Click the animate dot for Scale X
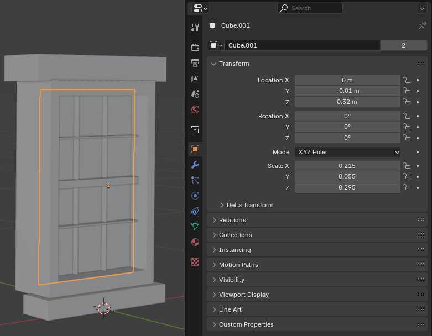Screen dimensions: 432x336 click(x=418, y=166)
